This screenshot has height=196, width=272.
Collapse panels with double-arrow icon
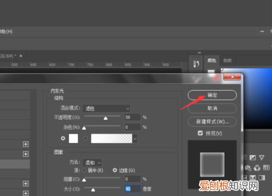tap(199, 53)
